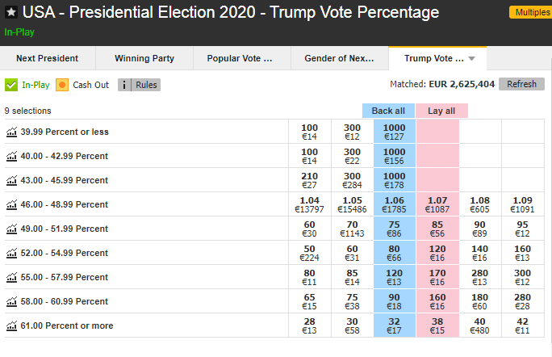This screenshot has width=552, height=357.
Task: Toggle the Cash Out option
Action: [x=62, y=85]
